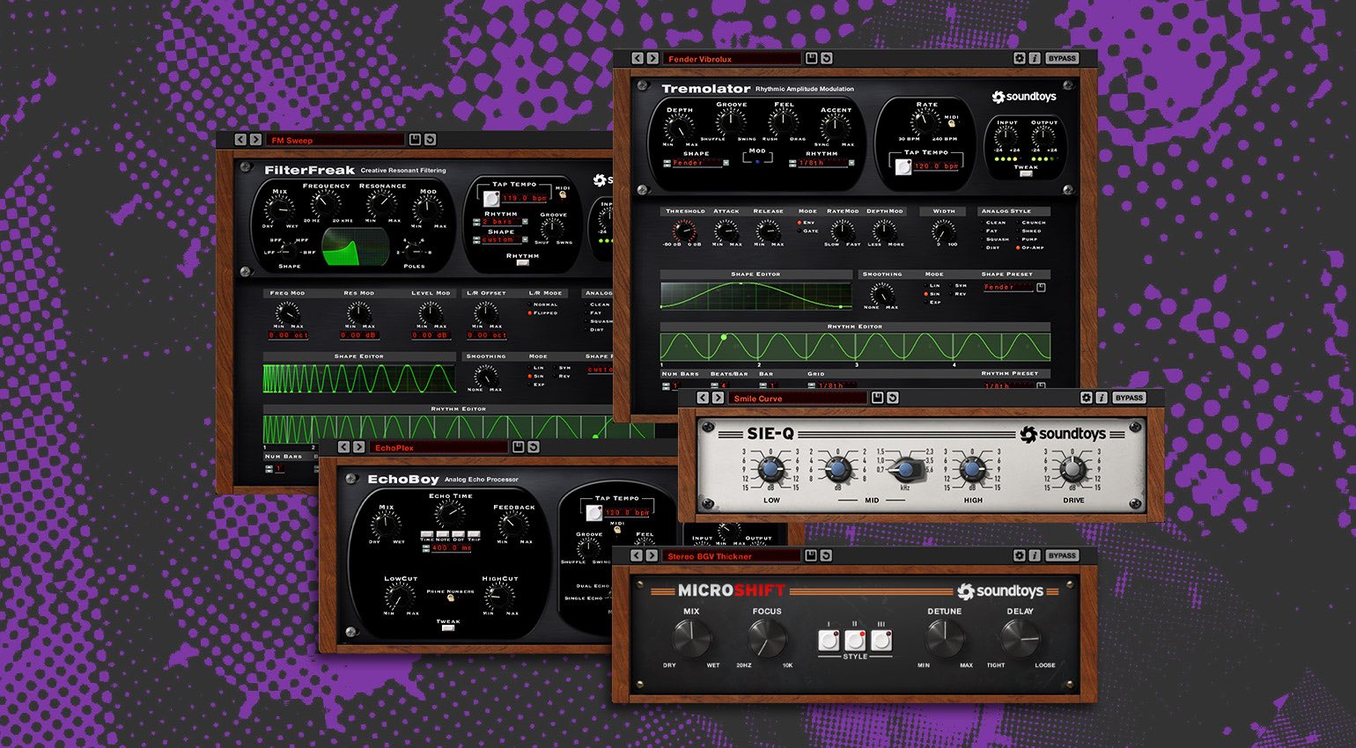The image size is (1356, 748).
Task: Click the SIE-Q Drive knob
Action: click(x=1073, y=469)
